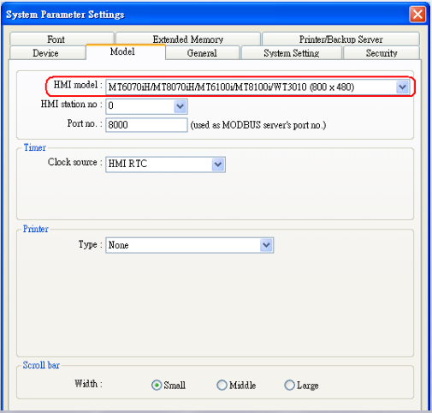
Task: Click the Width label
Action: pos(88,384)
